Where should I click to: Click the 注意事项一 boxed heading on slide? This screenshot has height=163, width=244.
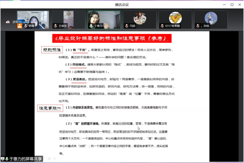pos(50,108)
